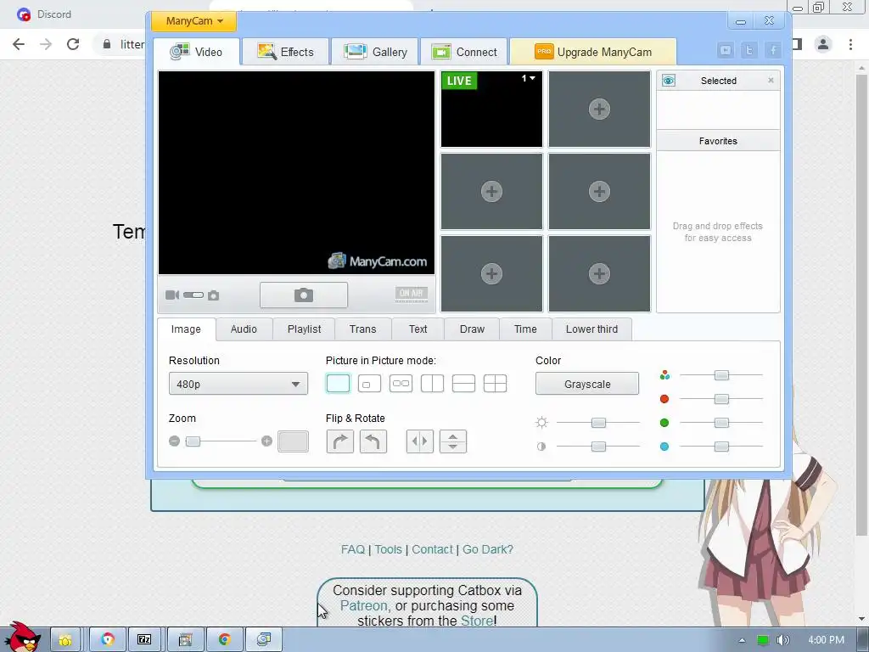Open the Effects tab
Screen dimensions: 869x652
tap(285, 52)
